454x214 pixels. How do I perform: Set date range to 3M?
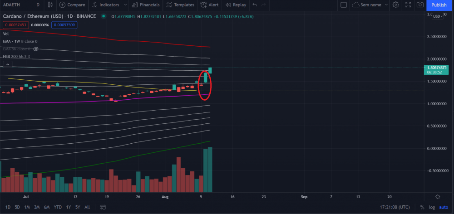tap(37, 207)
